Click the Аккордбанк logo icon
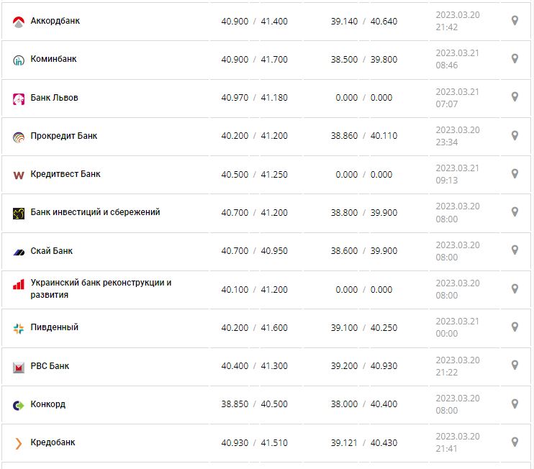Viewport: 534px width, 469px height. 19,22
